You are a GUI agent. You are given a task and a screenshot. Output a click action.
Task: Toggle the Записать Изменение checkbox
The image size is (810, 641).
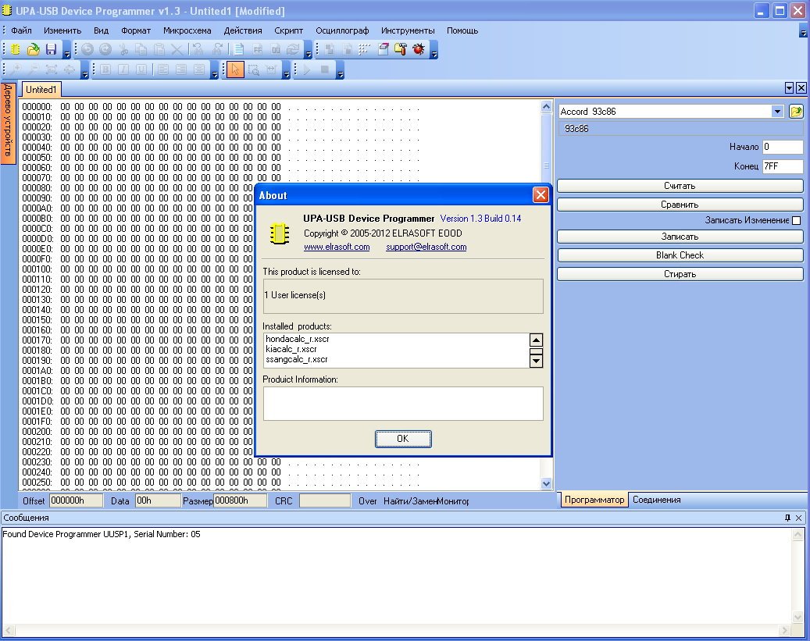(x=797, y=220)
